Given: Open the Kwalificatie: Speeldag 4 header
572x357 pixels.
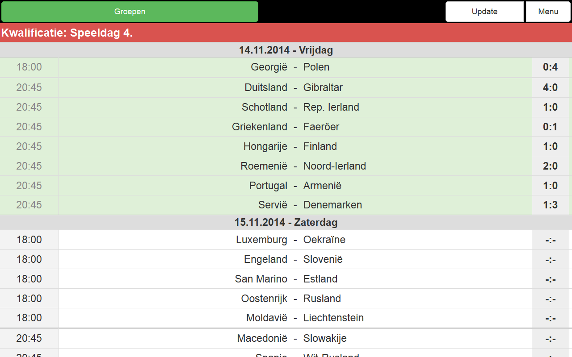Looking at the screenshot, I should tap(286, 33).
